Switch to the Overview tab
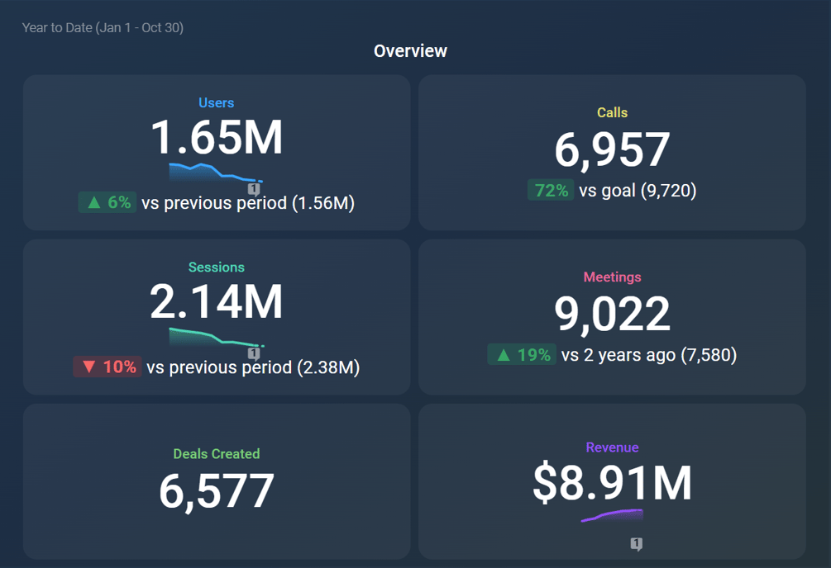This screenshot has height=568, width=831. click(x=410, y=50)
